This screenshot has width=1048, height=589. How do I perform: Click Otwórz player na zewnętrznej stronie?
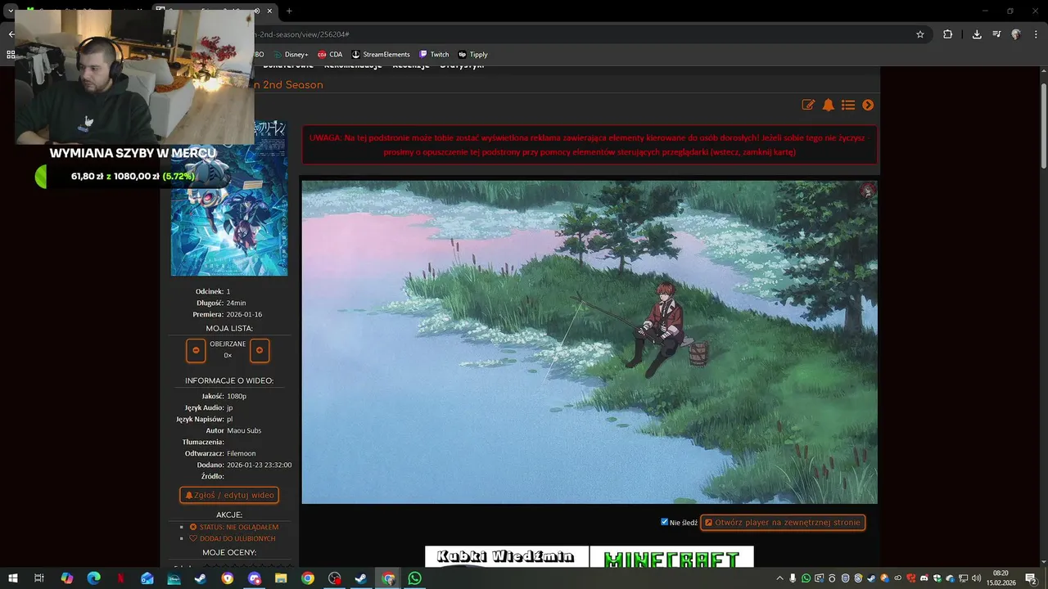point(783,522)
